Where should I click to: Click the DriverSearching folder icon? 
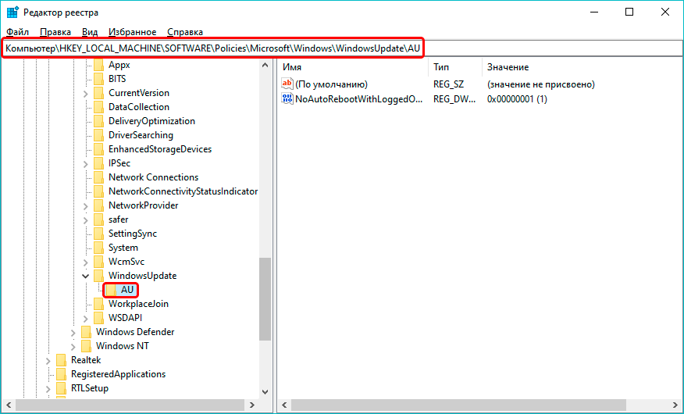click(x=99, y=135)
